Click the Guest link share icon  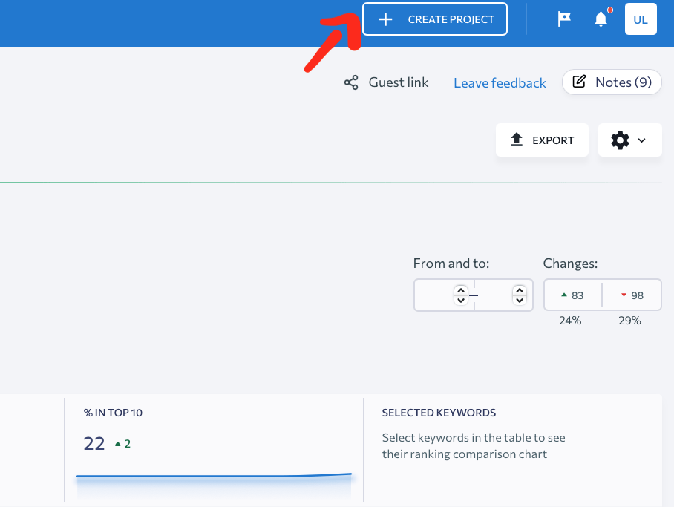tap(351, 82)
